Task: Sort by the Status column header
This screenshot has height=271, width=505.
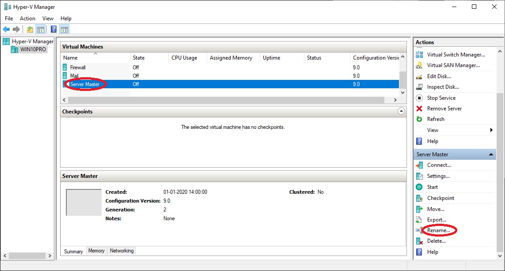Action: pyautogui.click(x=327, y=58)
